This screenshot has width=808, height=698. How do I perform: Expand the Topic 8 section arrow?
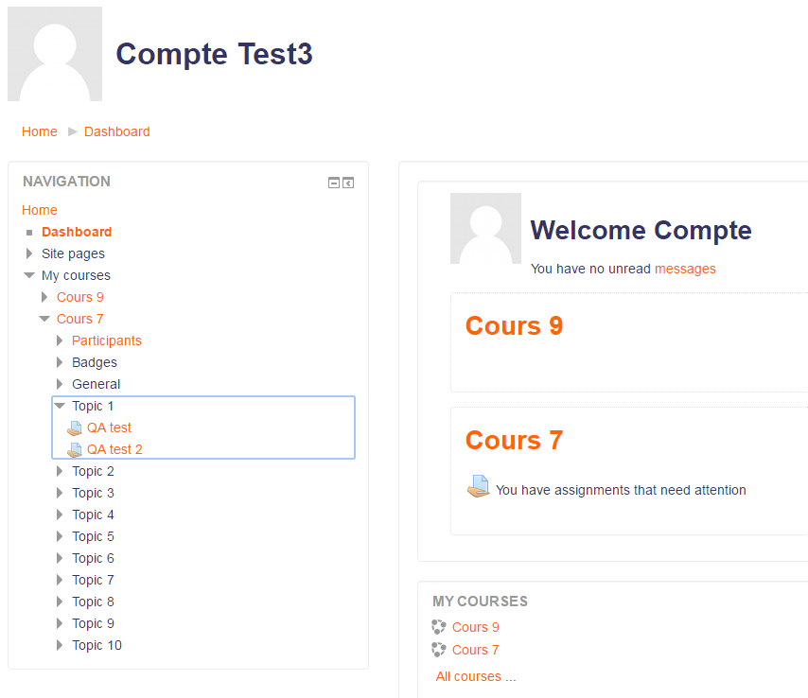pos(60,602)
